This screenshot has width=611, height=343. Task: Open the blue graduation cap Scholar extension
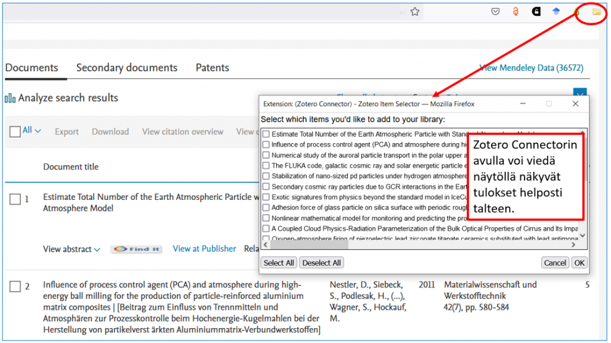click(556, 11)
